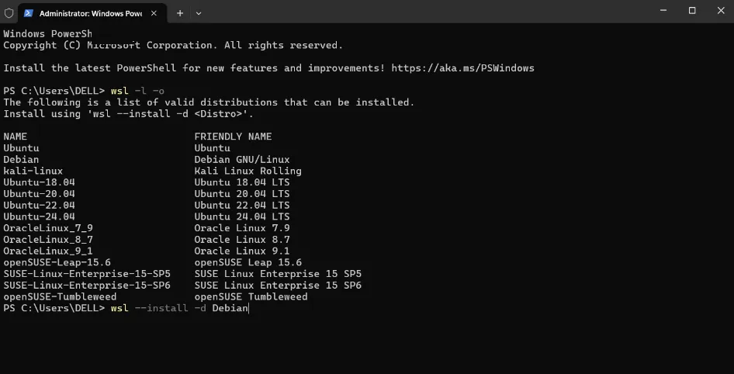
Task: Click at end of 'wsl --install -d Debian'
Action: [x=248, y=308]
